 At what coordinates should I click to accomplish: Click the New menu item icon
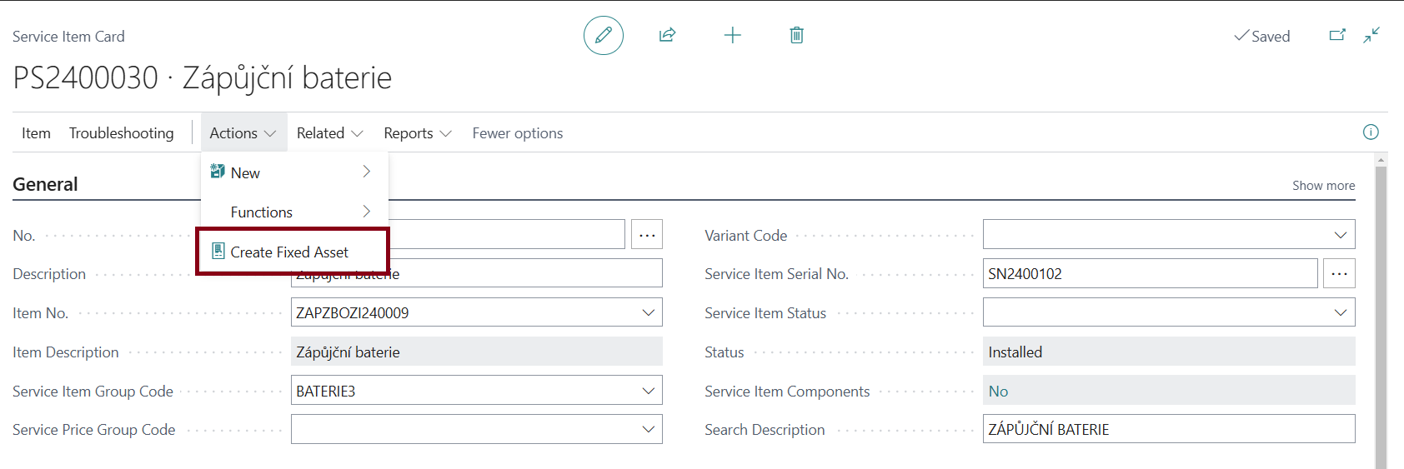pos(218,172)
